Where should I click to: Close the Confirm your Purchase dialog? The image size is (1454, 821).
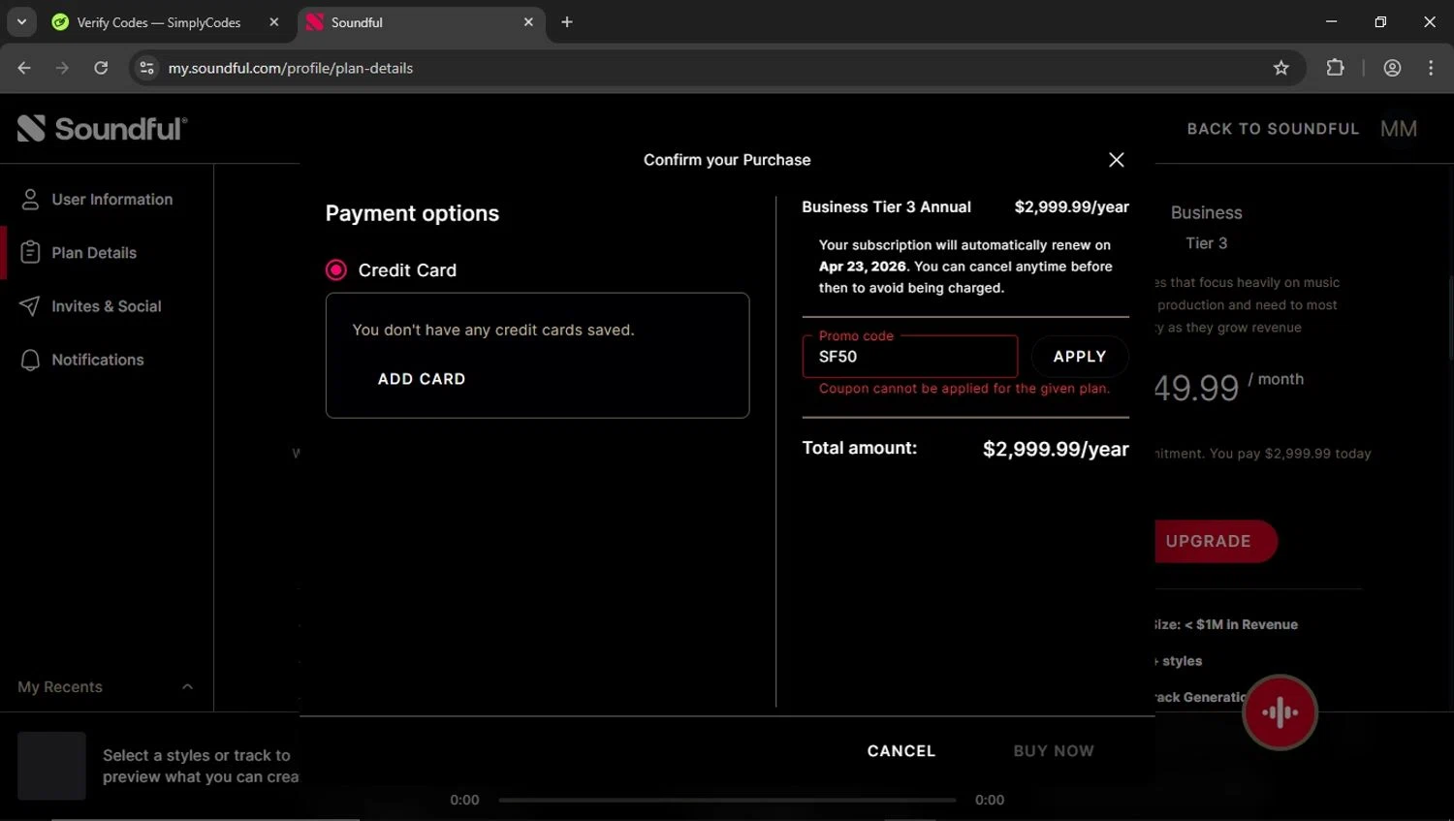pyautogui.click(x=1117, y=160)
